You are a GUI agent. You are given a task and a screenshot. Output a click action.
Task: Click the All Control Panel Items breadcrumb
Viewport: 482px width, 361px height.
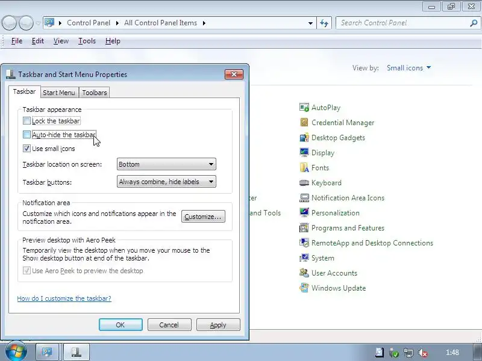(x=160, y=23)
